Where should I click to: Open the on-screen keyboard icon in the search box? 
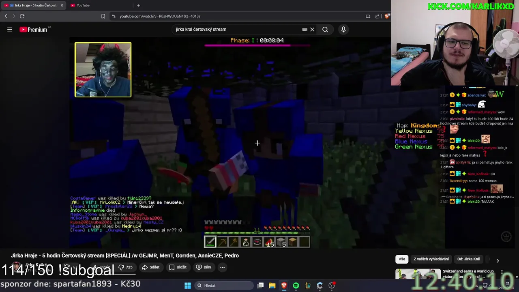(x=305, y=29)
